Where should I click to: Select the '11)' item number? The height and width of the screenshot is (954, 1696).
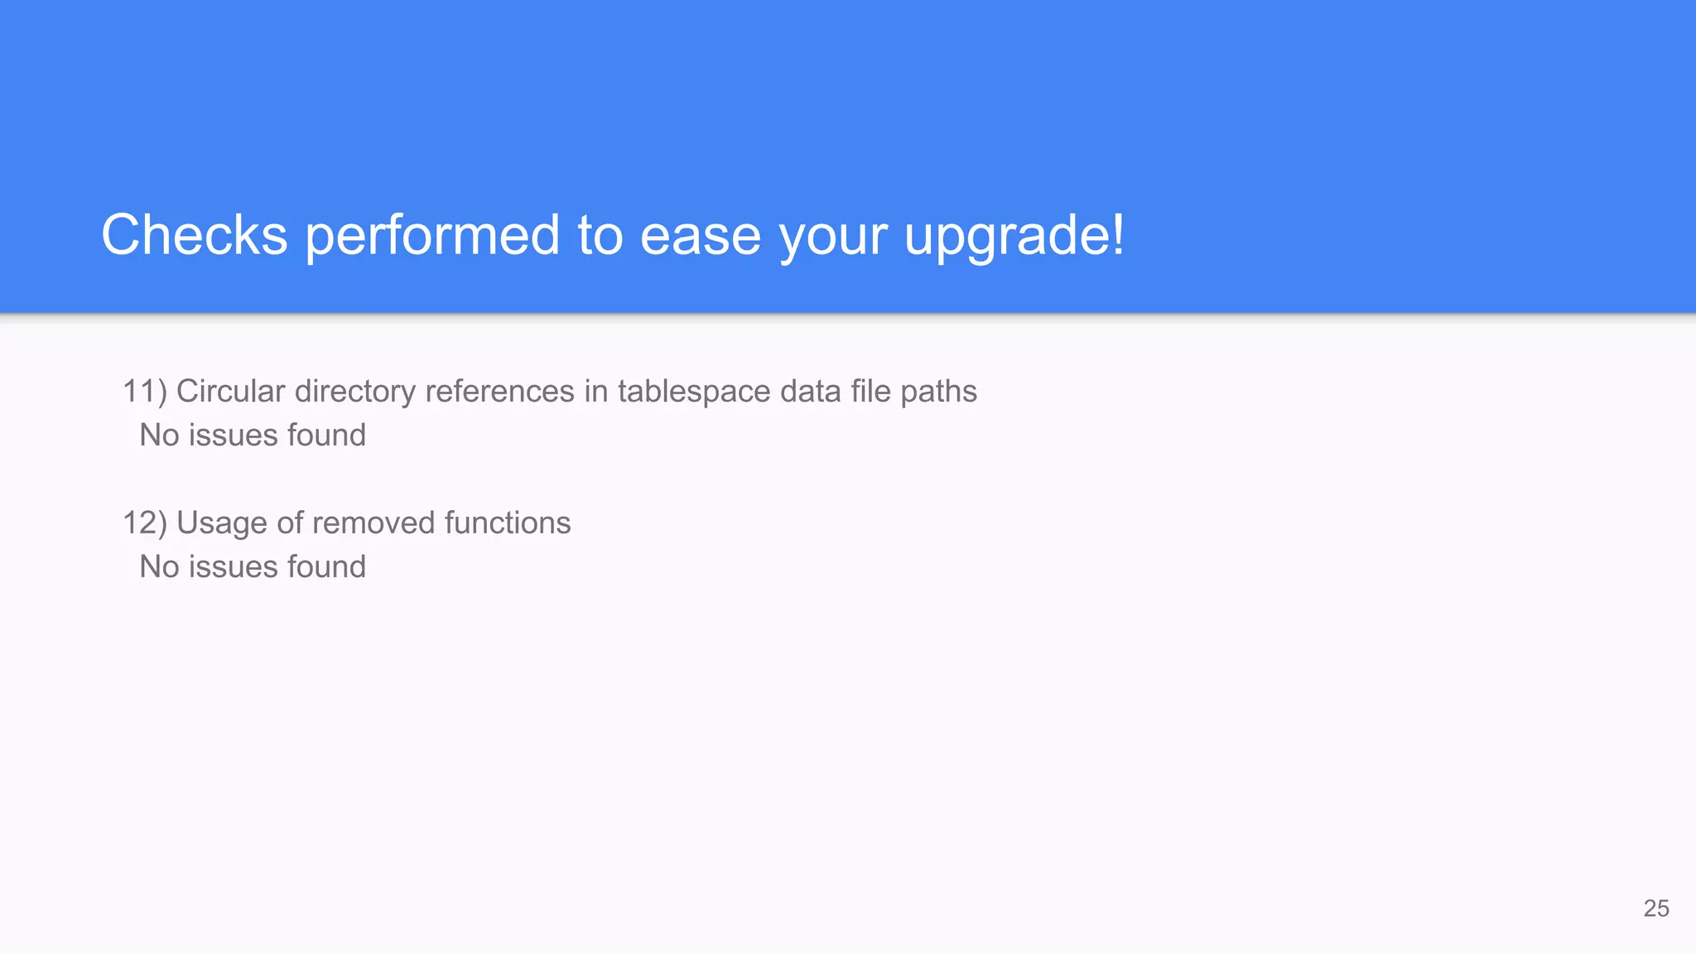(x=145, y=392)
